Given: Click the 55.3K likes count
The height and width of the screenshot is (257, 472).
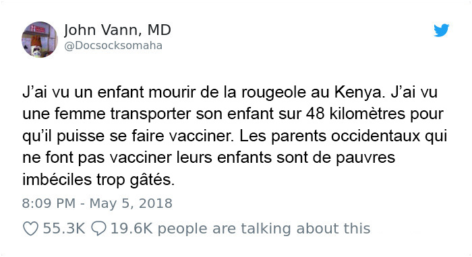Looking at the screenshot, I should (x=64, y=229).
